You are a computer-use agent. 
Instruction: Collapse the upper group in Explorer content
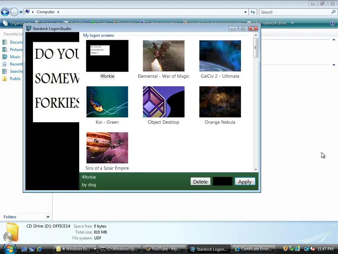(x=334, y=40)
